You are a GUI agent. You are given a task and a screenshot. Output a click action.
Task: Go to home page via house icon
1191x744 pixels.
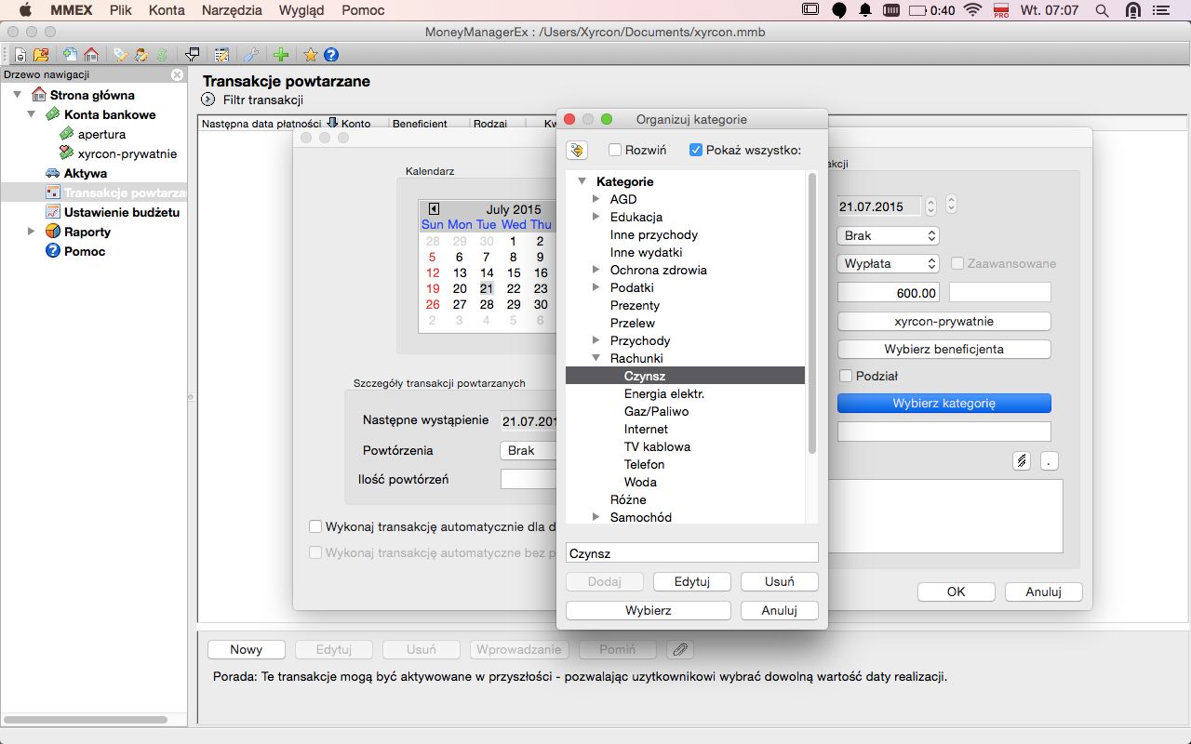(91, 55)
